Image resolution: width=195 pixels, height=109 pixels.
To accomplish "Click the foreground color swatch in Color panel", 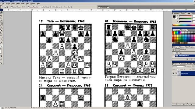I will click(x=174, y=16).
